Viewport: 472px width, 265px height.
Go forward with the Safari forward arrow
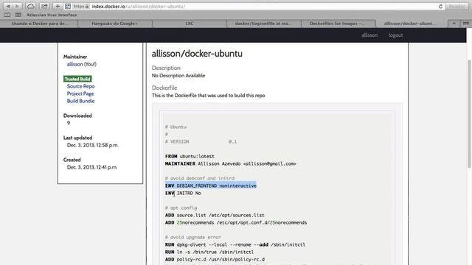(x=17, y=6)
